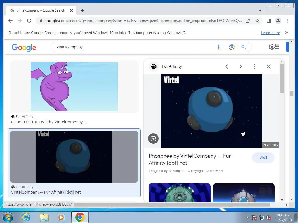Open a new tab
The width and height of the screenshot is (298, 223).
82,10
